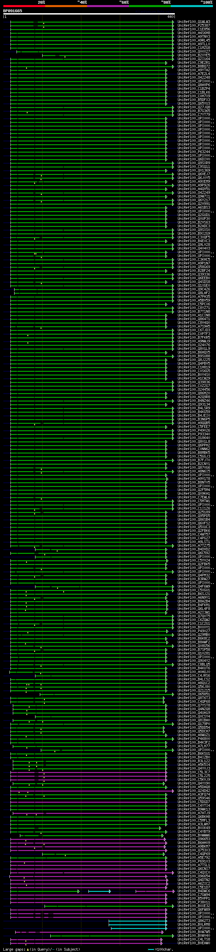Click hit label UniRef100_Q6DIV0

point(193,159)
